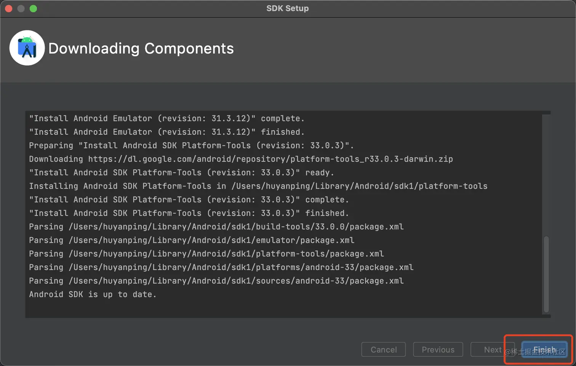The image size is (576, 366).
Task: Select the Preparing Platform-Tools install log line
Action: coord(191,146)
